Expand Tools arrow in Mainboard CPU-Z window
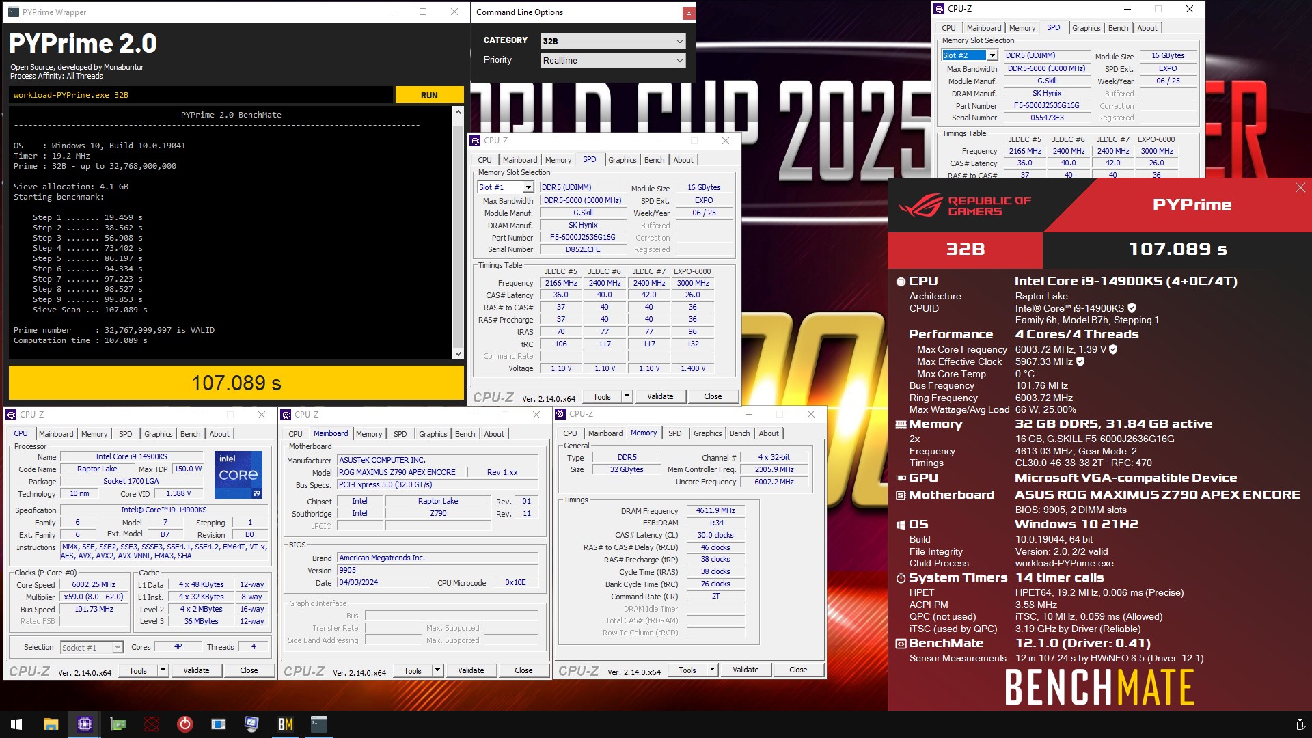The width and height of the screenshot is (1312, 738). click(x=437, y=670)
